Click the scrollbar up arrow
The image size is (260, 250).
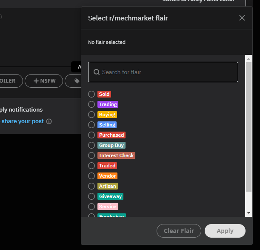(249, 59)
